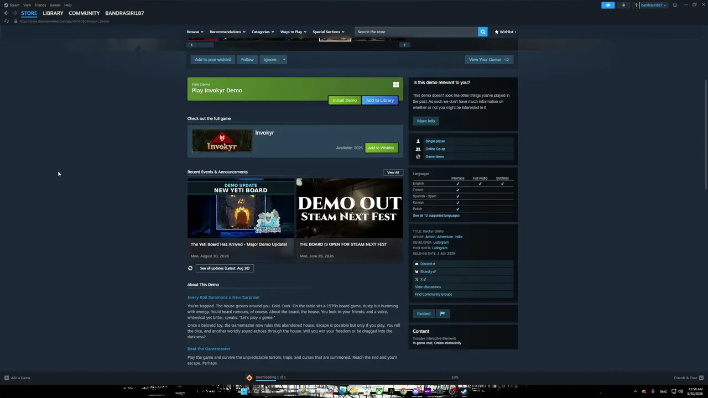This screenshot has width=708, height=398.
Task: Open the notifications bell
Action: [623, 5]
